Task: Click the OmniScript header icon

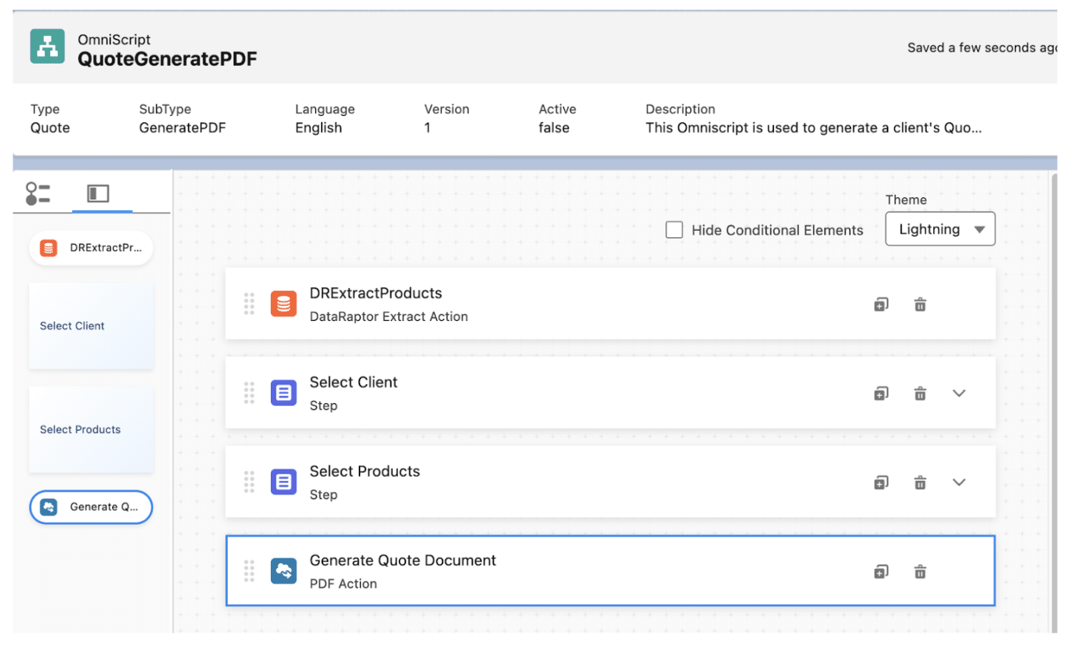Action: click(47, 46)
